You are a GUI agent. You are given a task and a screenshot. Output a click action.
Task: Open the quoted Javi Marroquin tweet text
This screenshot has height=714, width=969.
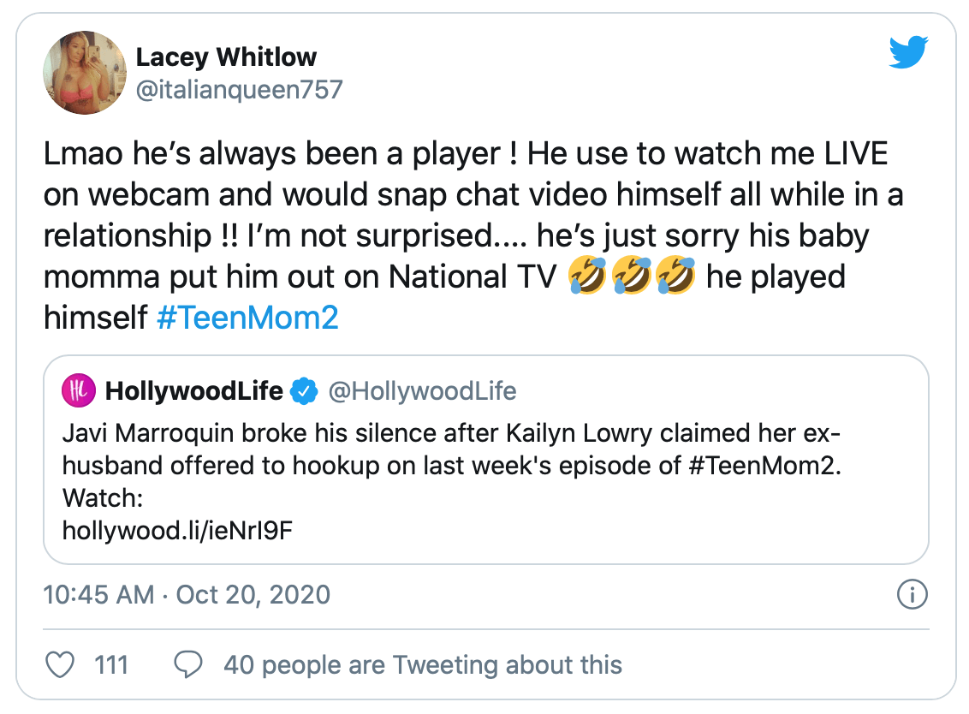point(452,481)
